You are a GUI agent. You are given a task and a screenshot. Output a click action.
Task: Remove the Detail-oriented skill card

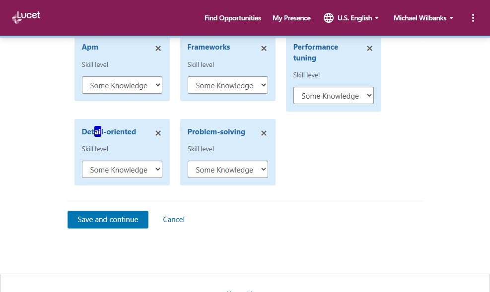coord(158,133)
